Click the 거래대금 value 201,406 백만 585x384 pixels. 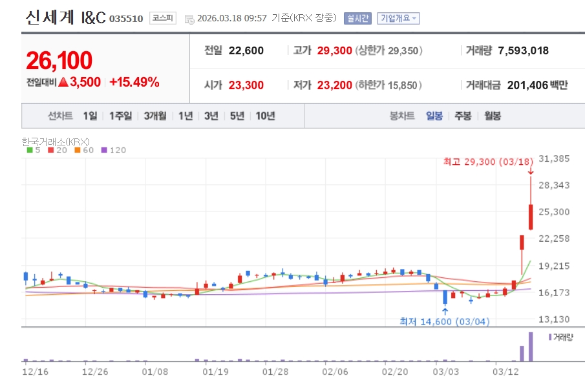[x=538, y=85]
